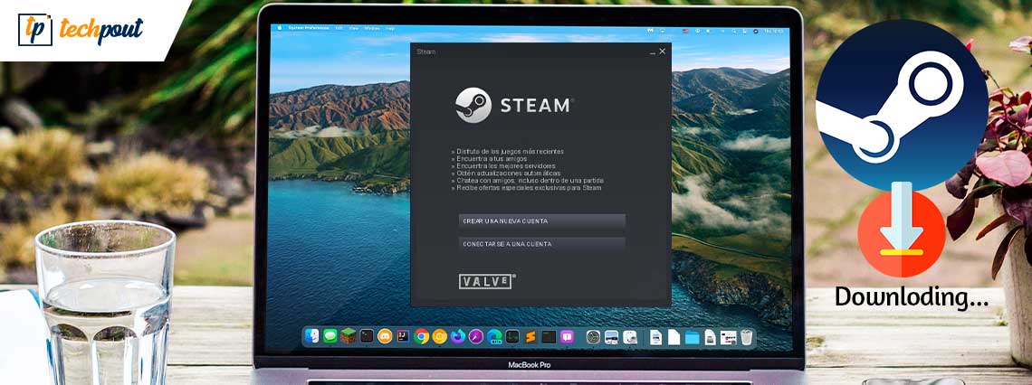Click 'Recibe ofertas especiales exclusivas' line
1032x385 pixels.
coord(527,188)
